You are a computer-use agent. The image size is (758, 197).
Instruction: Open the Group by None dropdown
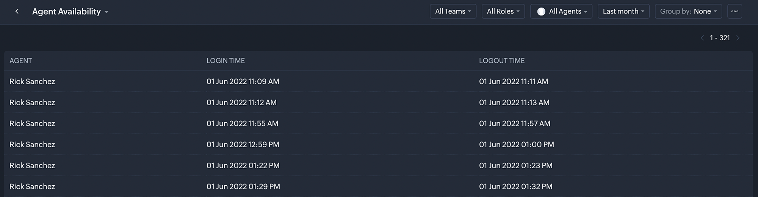[688, 11]
